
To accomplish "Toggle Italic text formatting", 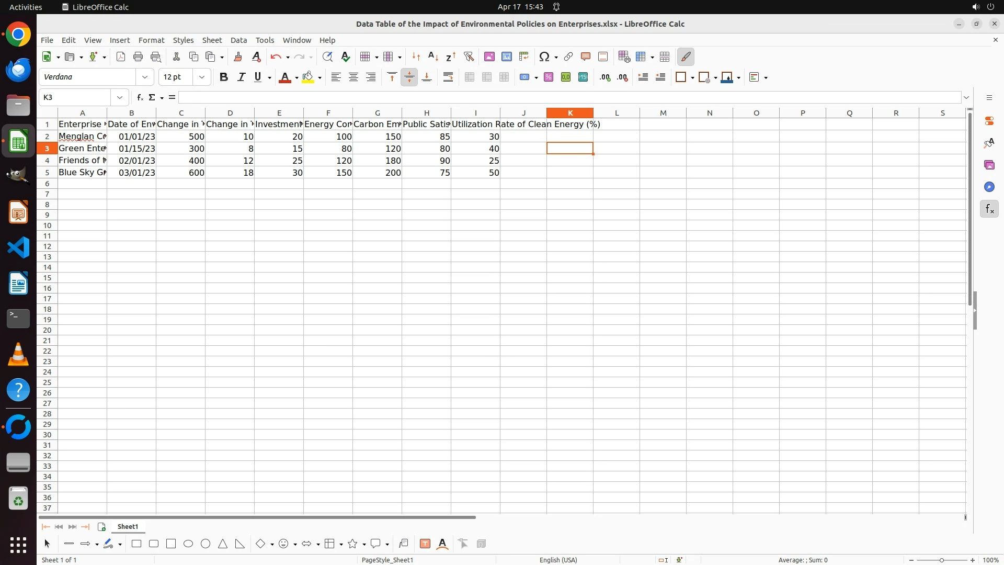I will [x=241, y=77].
